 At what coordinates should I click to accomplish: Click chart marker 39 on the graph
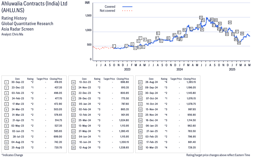coord(242,34)
